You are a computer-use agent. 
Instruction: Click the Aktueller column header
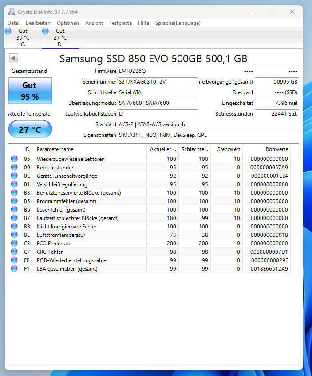pos(163,149)
